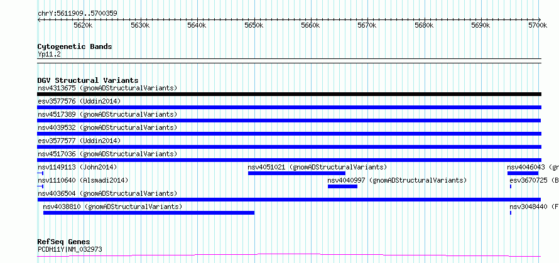Select the Cytogenetic Bands track title
Image resolution: width=559 pixels, height=263 pixels.
click(75, 46)
